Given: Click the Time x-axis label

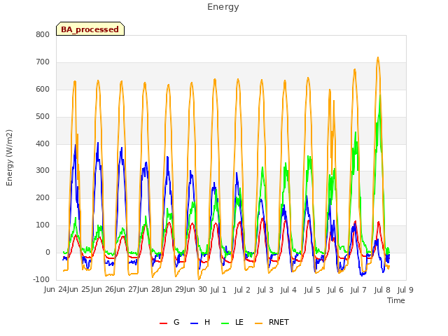Looking at the screenshot, I should click(396, 300).
